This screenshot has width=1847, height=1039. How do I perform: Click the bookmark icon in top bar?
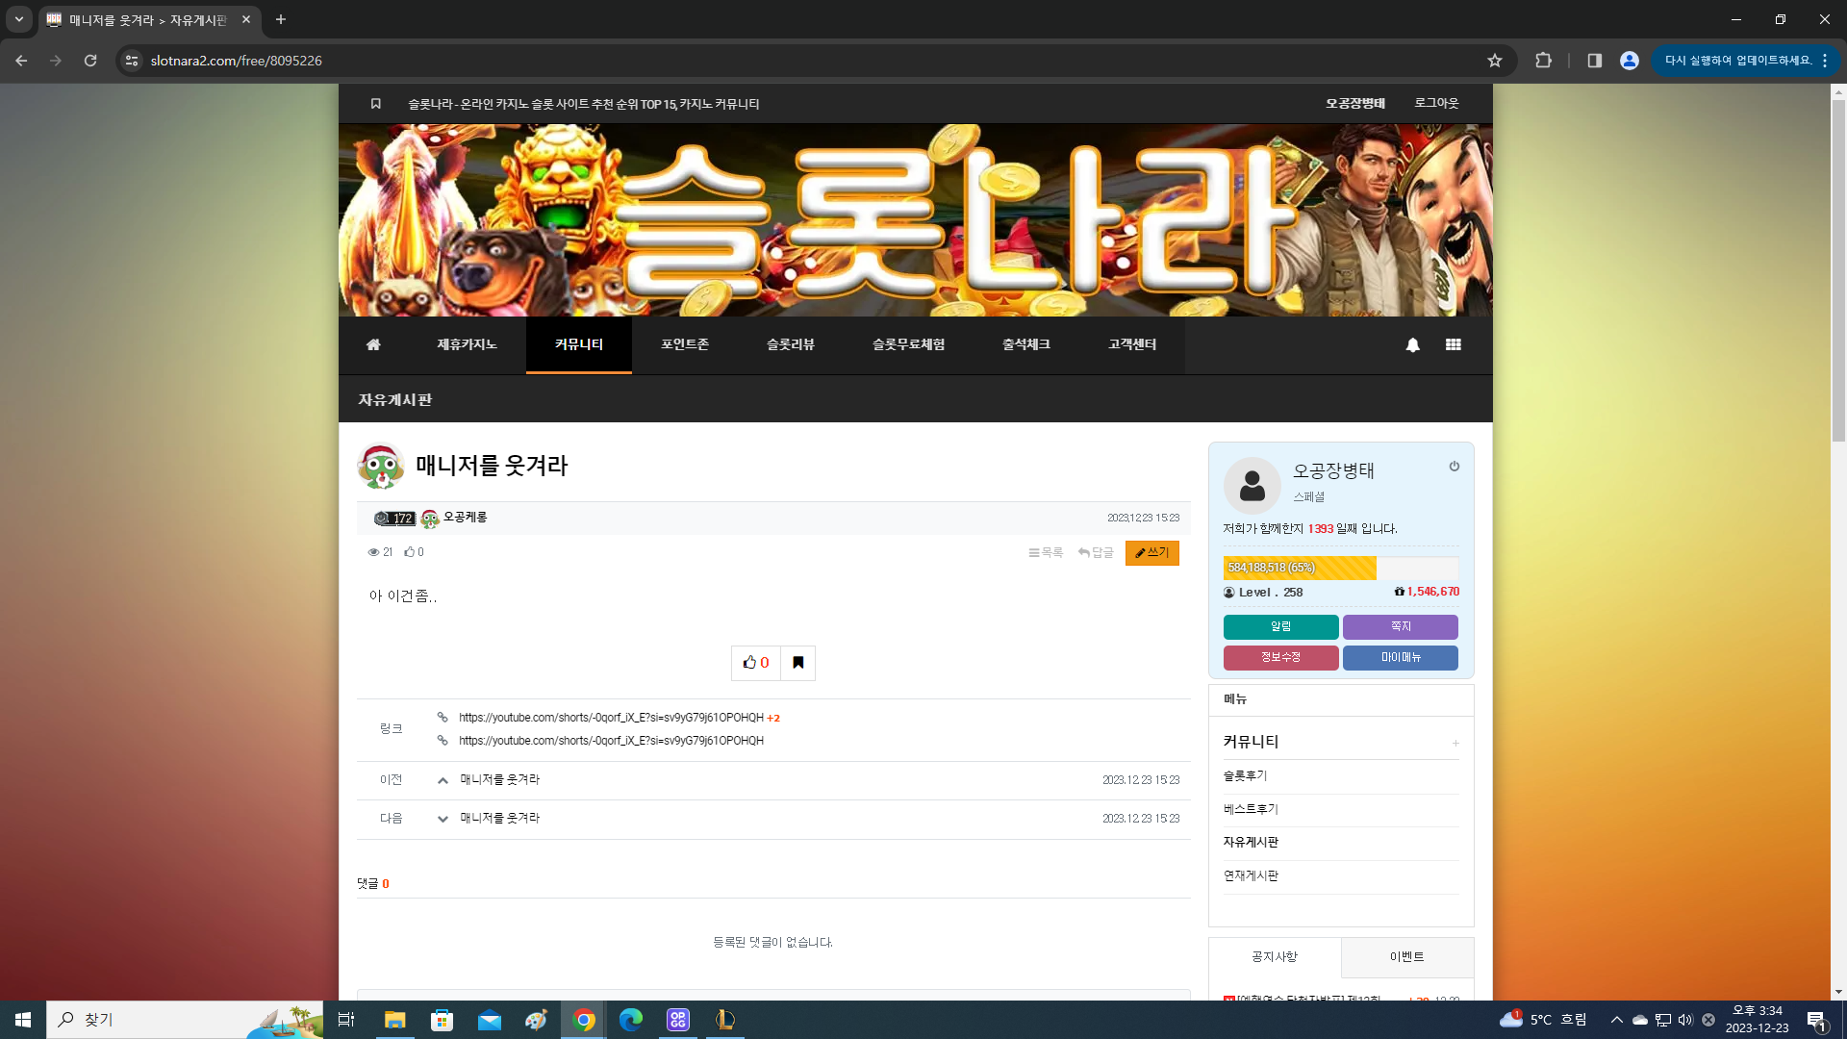click(376, 104)
